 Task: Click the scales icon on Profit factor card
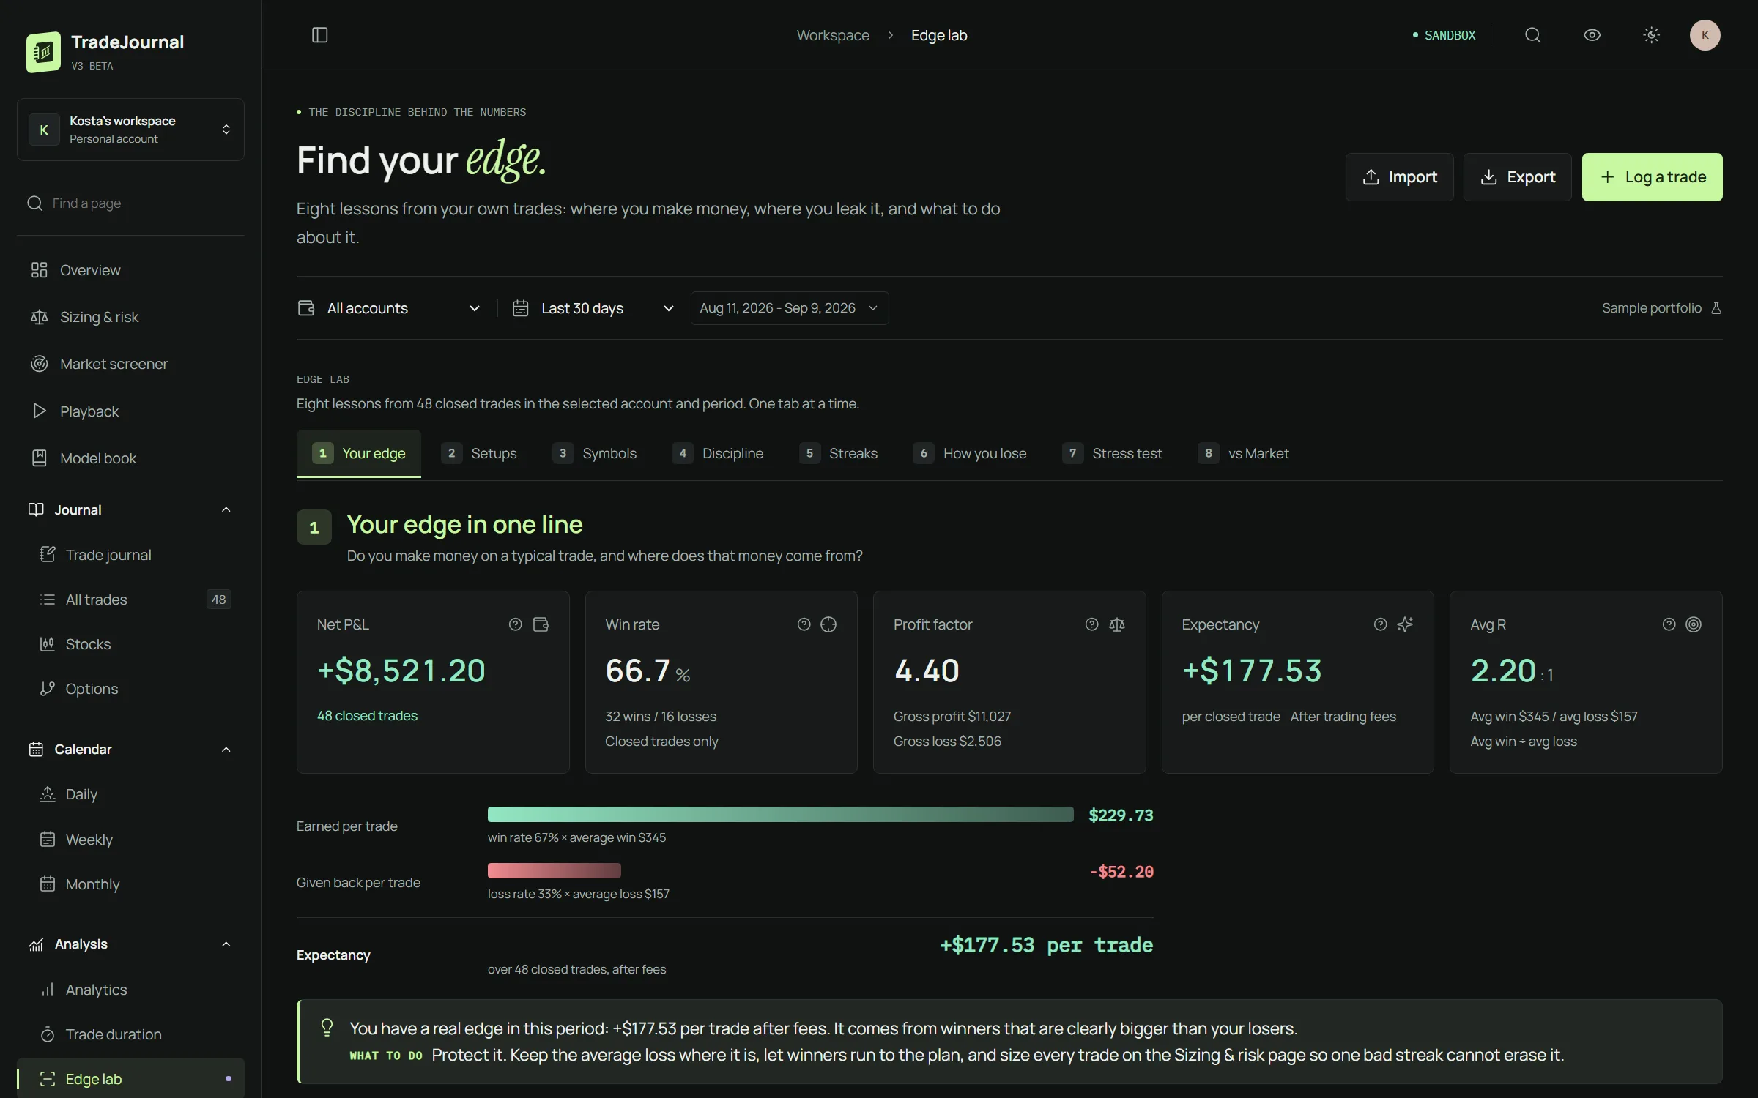click(x=1117, y=624)
